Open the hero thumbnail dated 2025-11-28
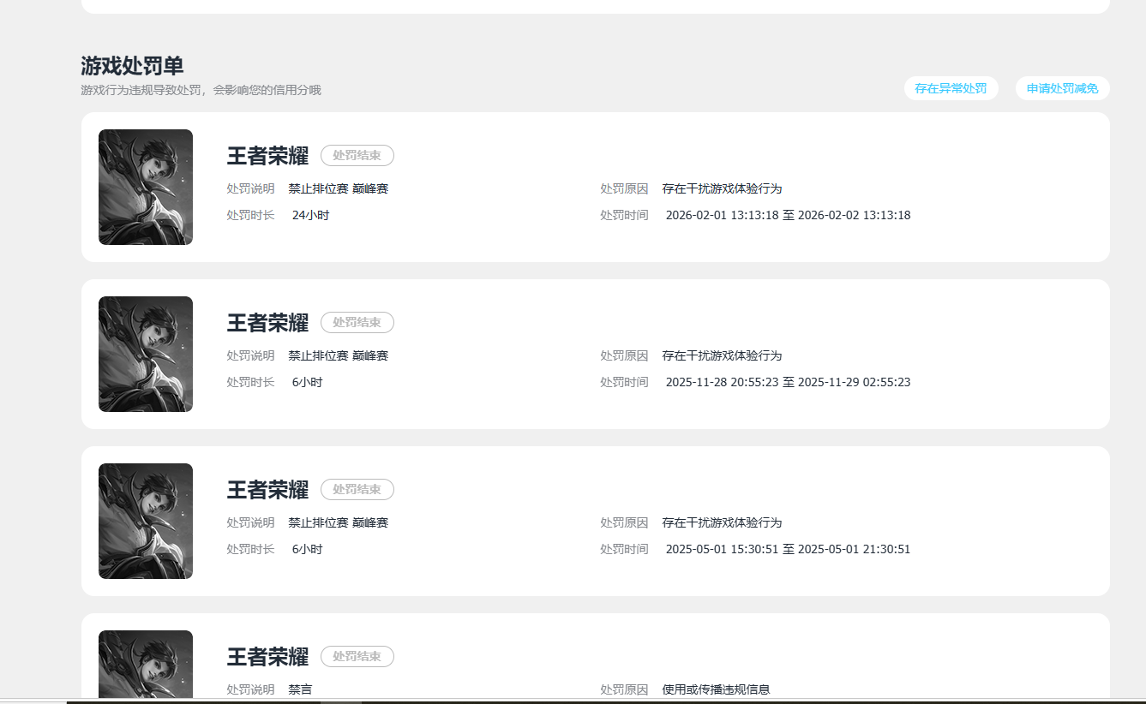The height and width of the screenshot is (704, 1146). (x=146, y=354)
